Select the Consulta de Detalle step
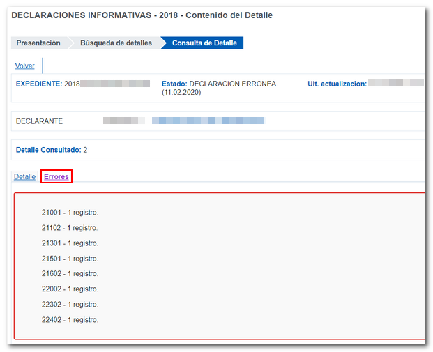The image size is (433, 352). coord(204,43)
